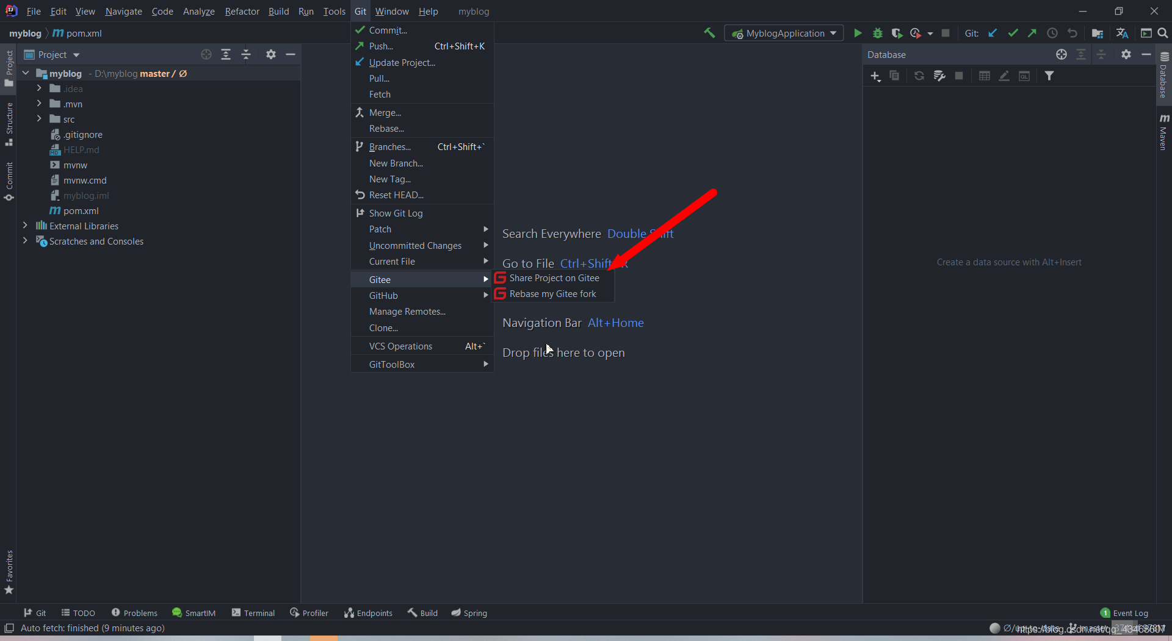Open the Terminal tool window
This screenshot has width=1172, height=641.
click(253, 613)
